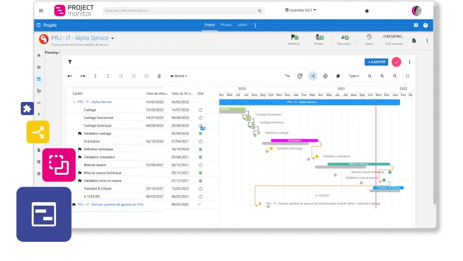This screenshot has height=261, width=463.
Task: Click the favorites star icon
Action: click(367, 11)
